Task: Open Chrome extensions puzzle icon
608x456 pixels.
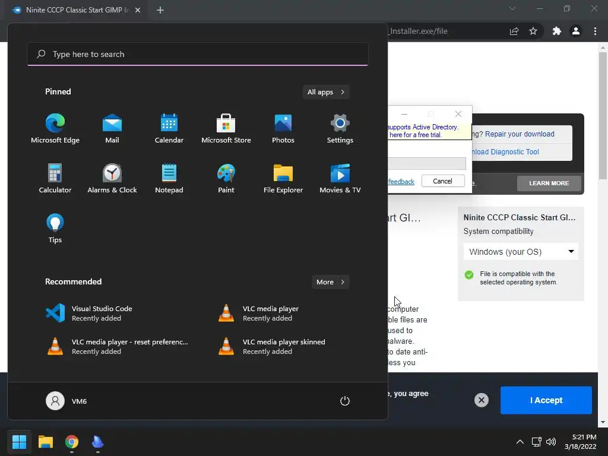Action: [x=557, y=31]
